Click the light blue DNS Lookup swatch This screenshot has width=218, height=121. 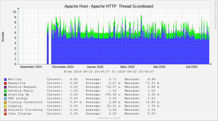click(5, 99)
